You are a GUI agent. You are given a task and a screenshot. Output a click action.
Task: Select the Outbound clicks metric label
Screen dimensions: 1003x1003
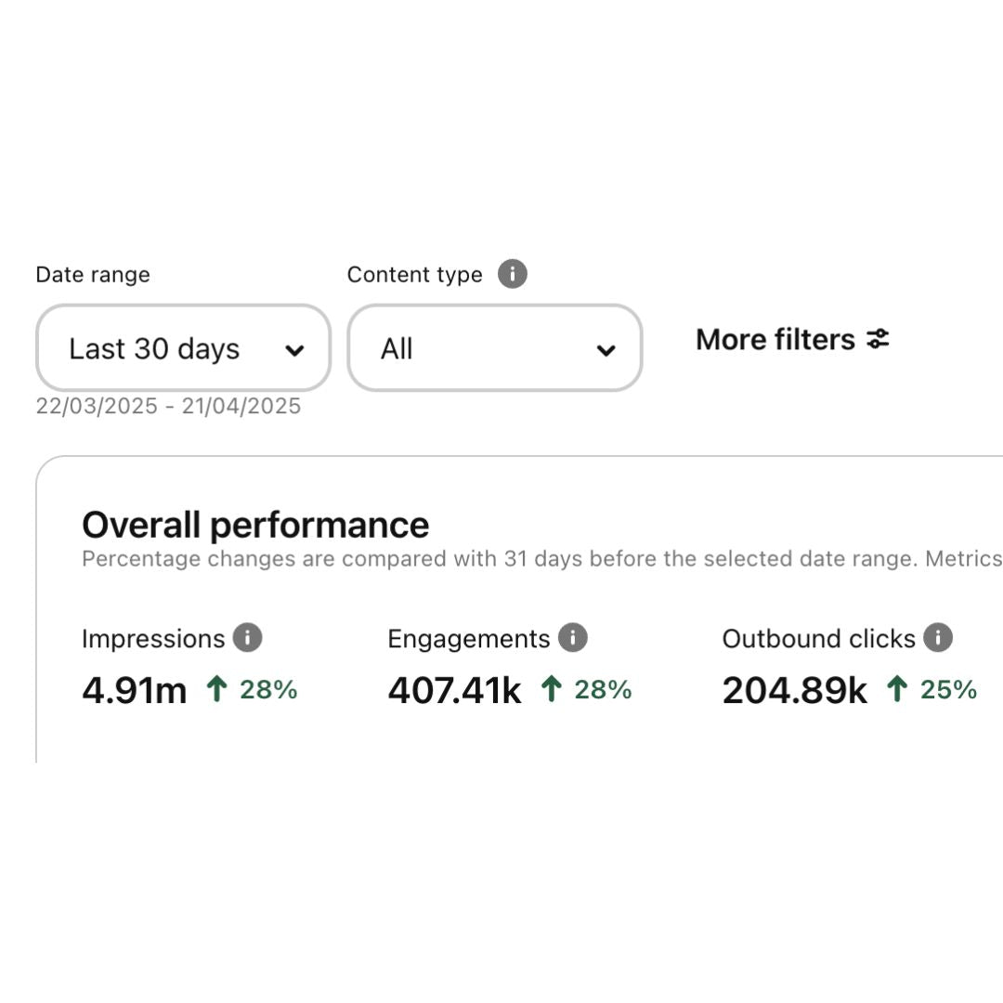[819, 638]
